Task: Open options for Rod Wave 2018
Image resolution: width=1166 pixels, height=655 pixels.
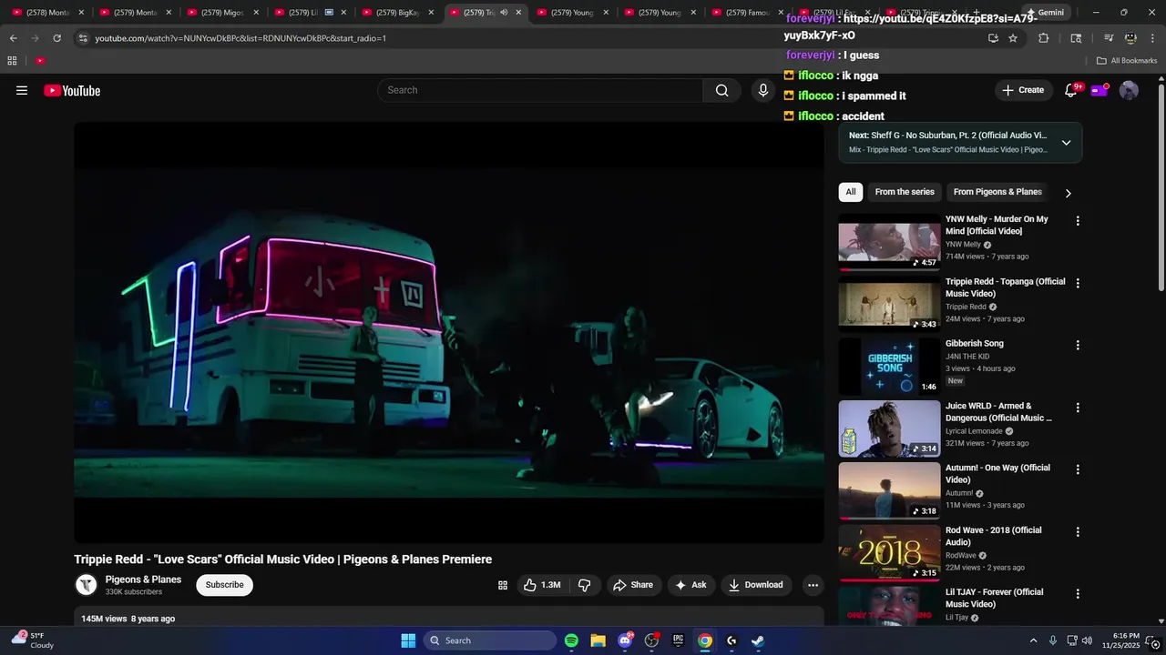Action: coord(1078,532)
